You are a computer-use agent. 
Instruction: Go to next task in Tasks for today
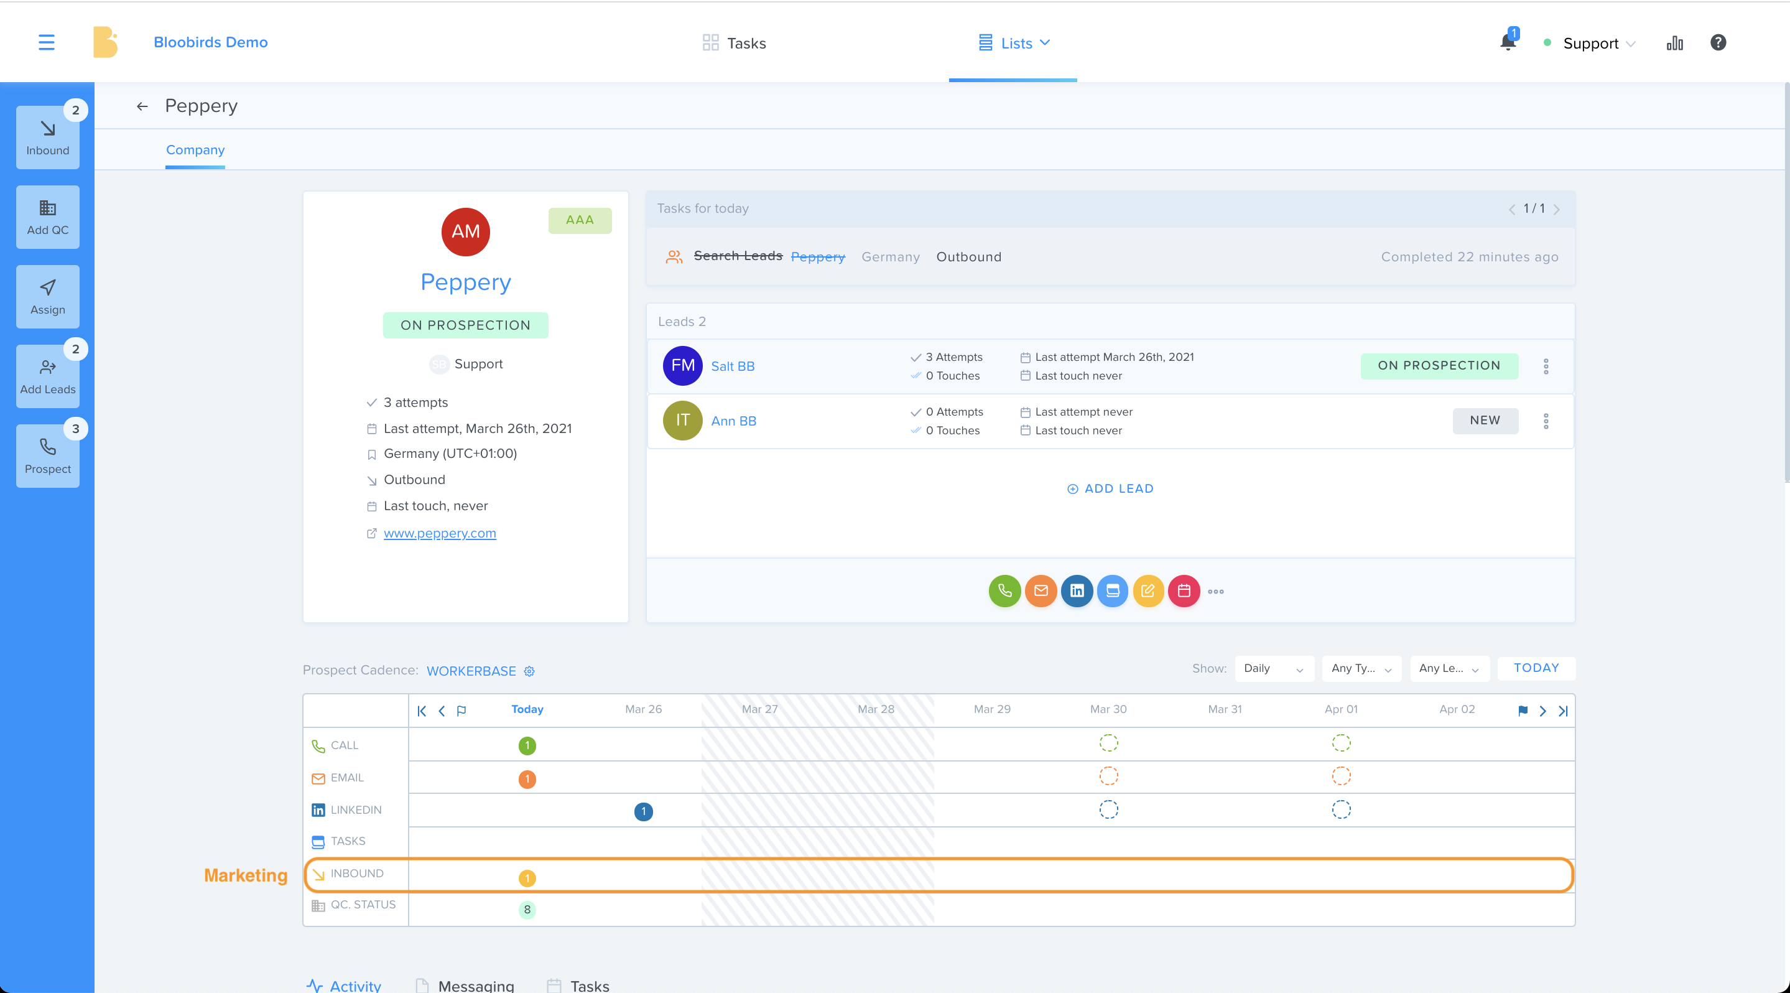(x=1557, y=209)
